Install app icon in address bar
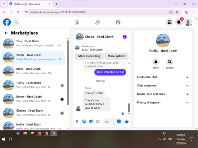 pyautogui.click(x=171, y=12)
